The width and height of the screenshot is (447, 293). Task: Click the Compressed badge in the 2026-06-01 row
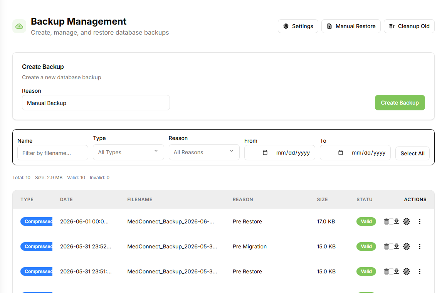(37, 221)
